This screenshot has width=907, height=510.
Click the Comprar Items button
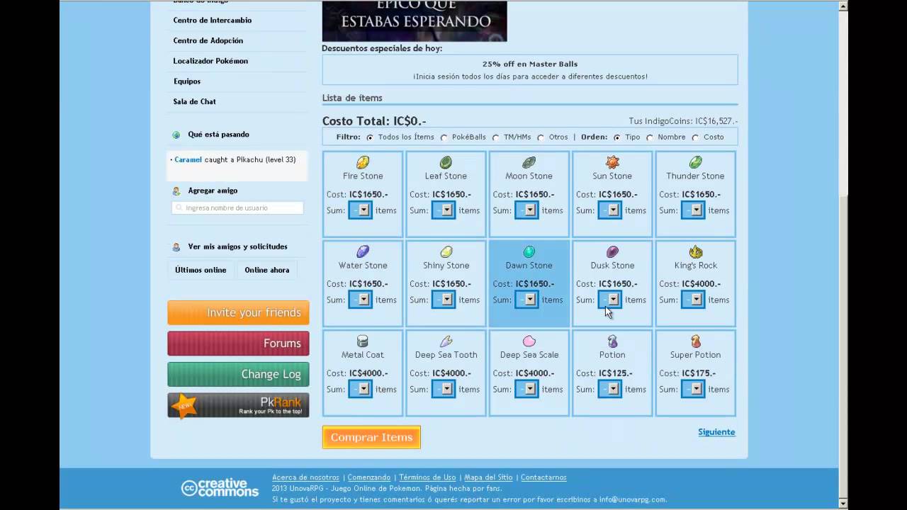coord(371,437)
